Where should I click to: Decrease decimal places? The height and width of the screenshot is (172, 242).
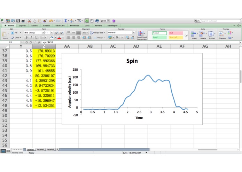click(133, 37)
